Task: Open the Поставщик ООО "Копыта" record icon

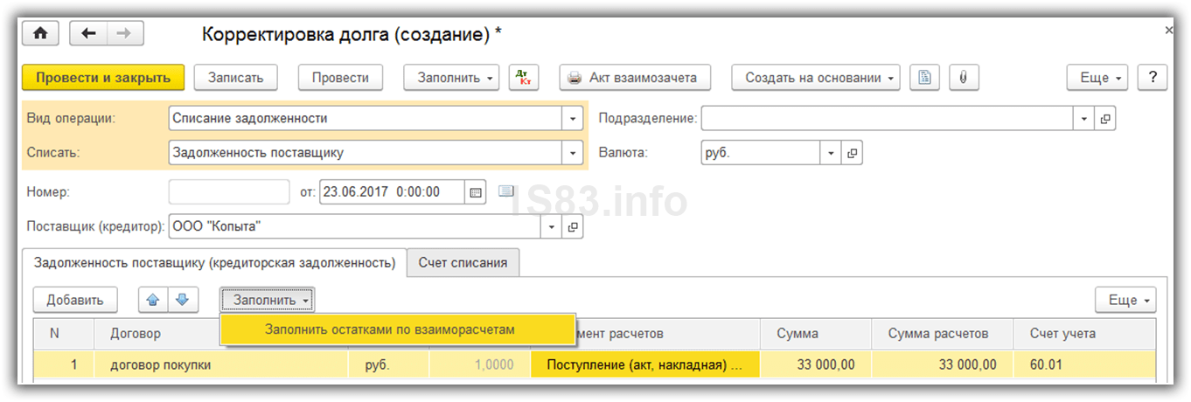Action: pyautogui.click(x=573, y=227)
